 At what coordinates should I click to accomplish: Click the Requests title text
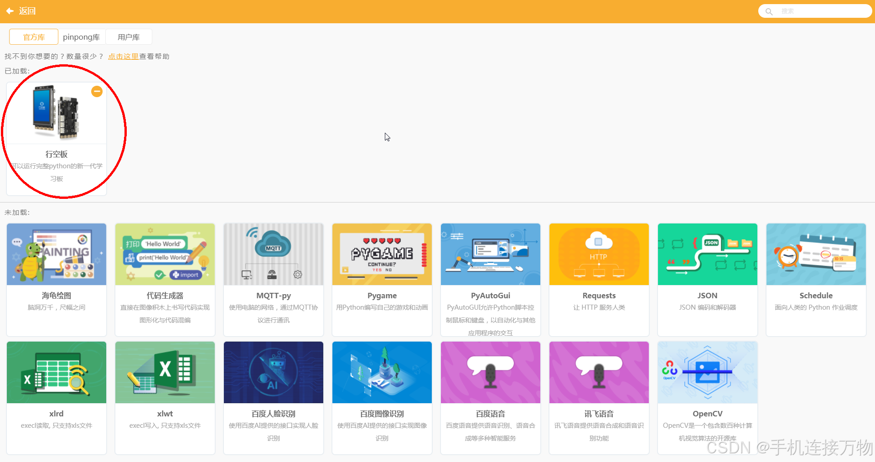pyautogui.click(x=599, y=296)
